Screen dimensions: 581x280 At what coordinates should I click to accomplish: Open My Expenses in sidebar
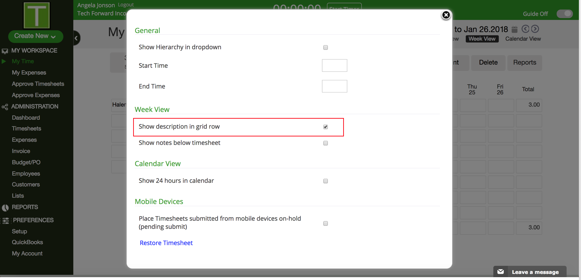[29, 72]
